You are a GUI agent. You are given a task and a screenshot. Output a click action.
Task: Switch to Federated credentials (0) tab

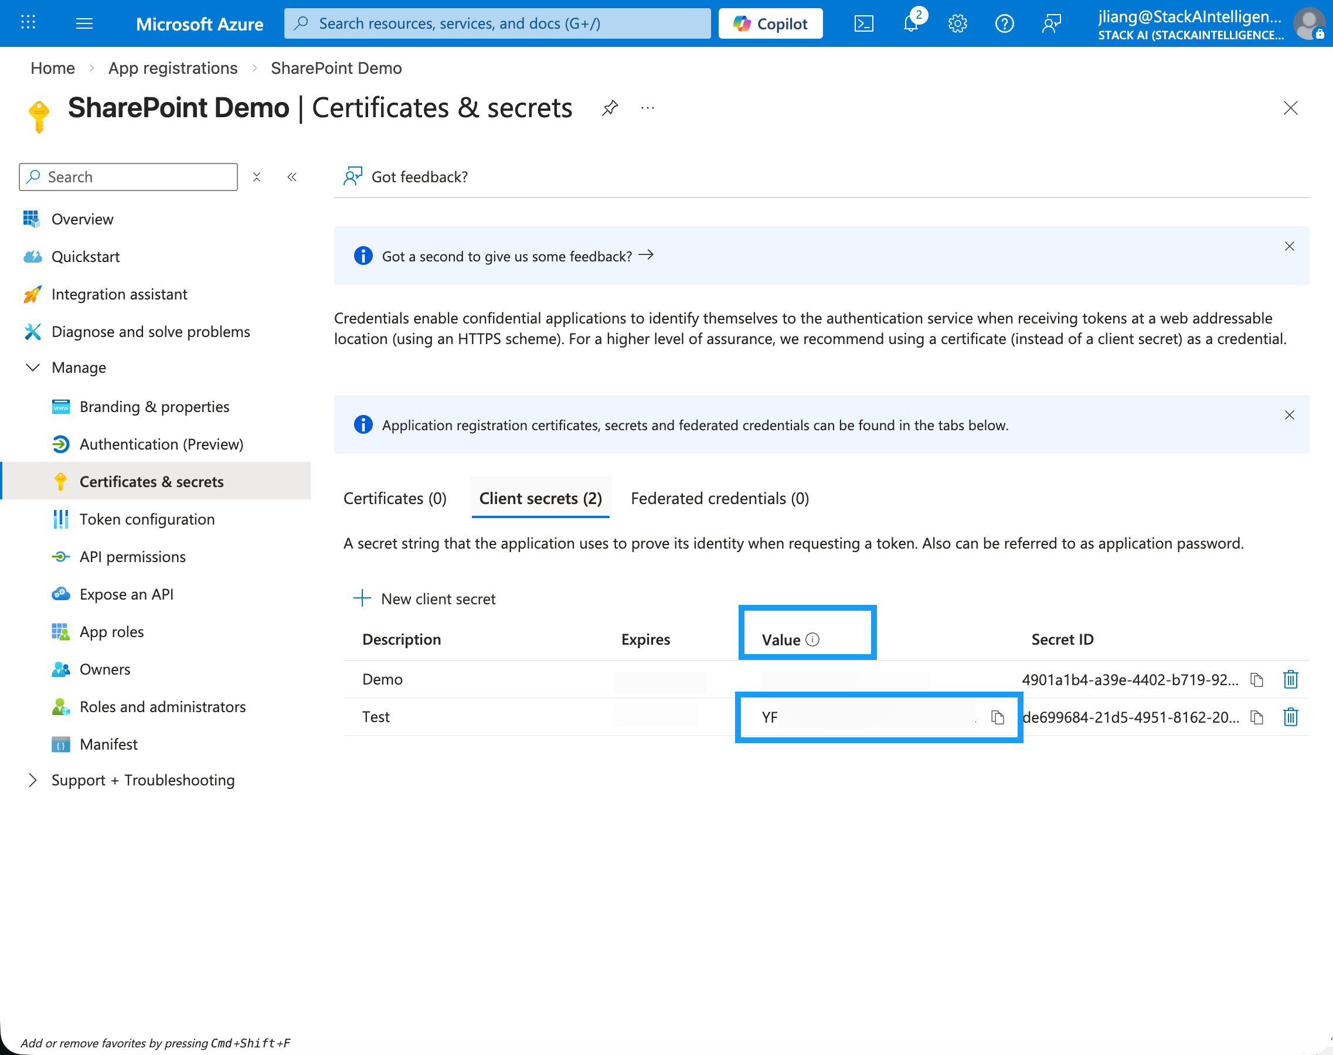720,498
